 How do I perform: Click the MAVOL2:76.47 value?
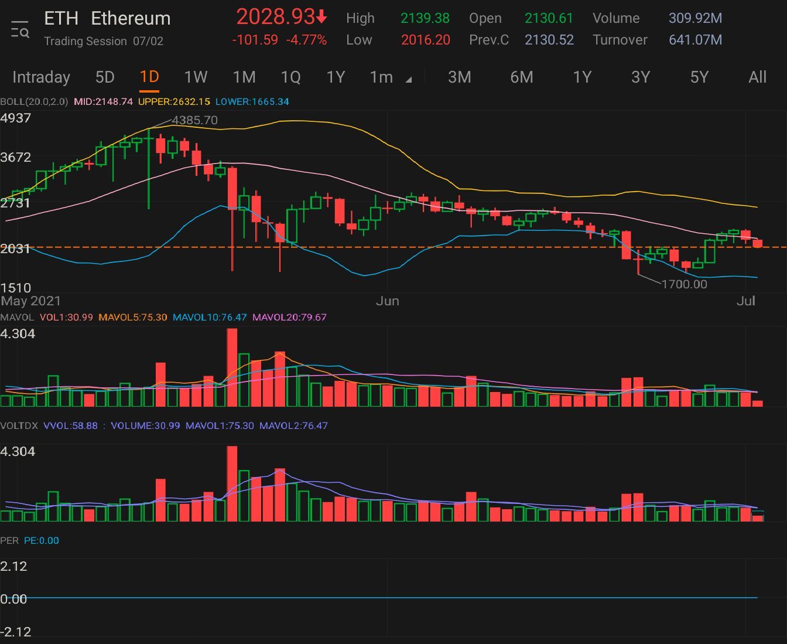click(x=293, y=425)
